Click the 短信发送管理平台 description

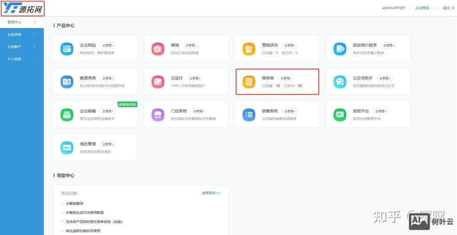click(367, 119)
